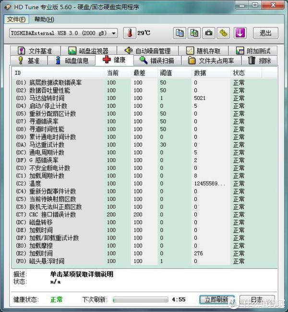Select row 不安全断电计数

(144, 168)
